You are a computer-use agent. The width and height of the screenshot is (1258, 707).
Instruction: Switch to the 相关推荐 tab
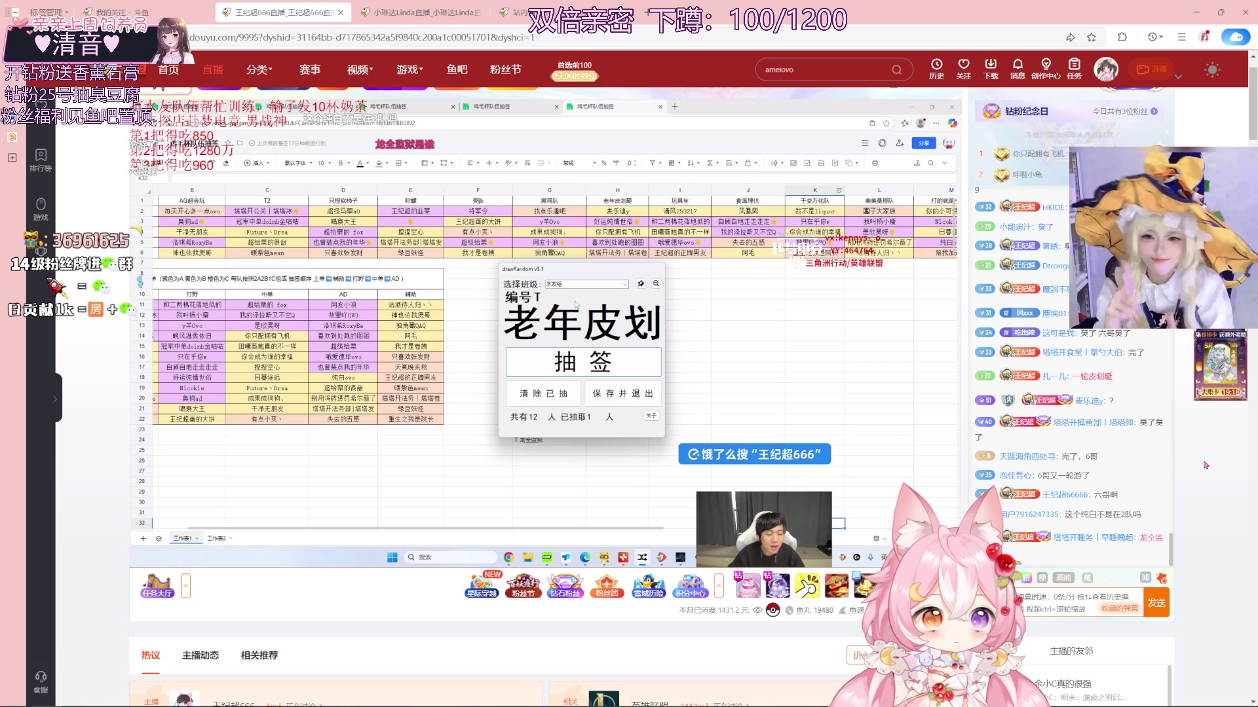click(x=259, y=655)
